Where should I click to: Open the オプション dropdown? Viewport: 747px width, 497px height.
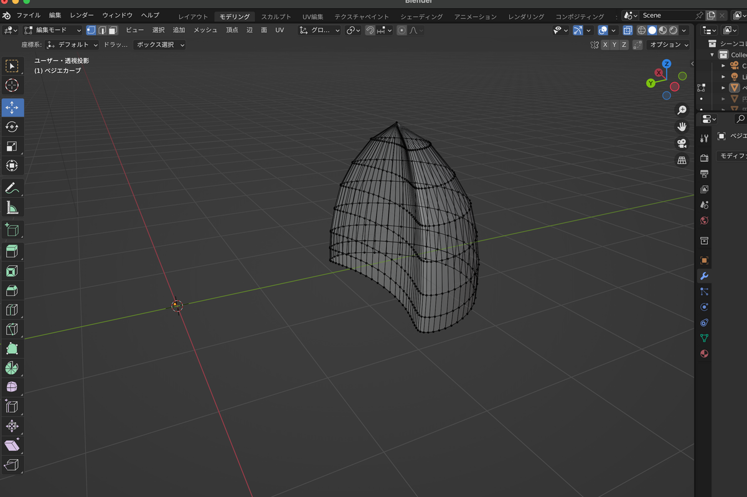coord(669,45)
